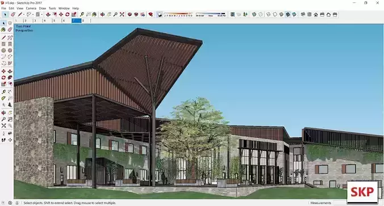
Task: Expand the Arc tool dropdown arrow
Action: click(33, 15)
